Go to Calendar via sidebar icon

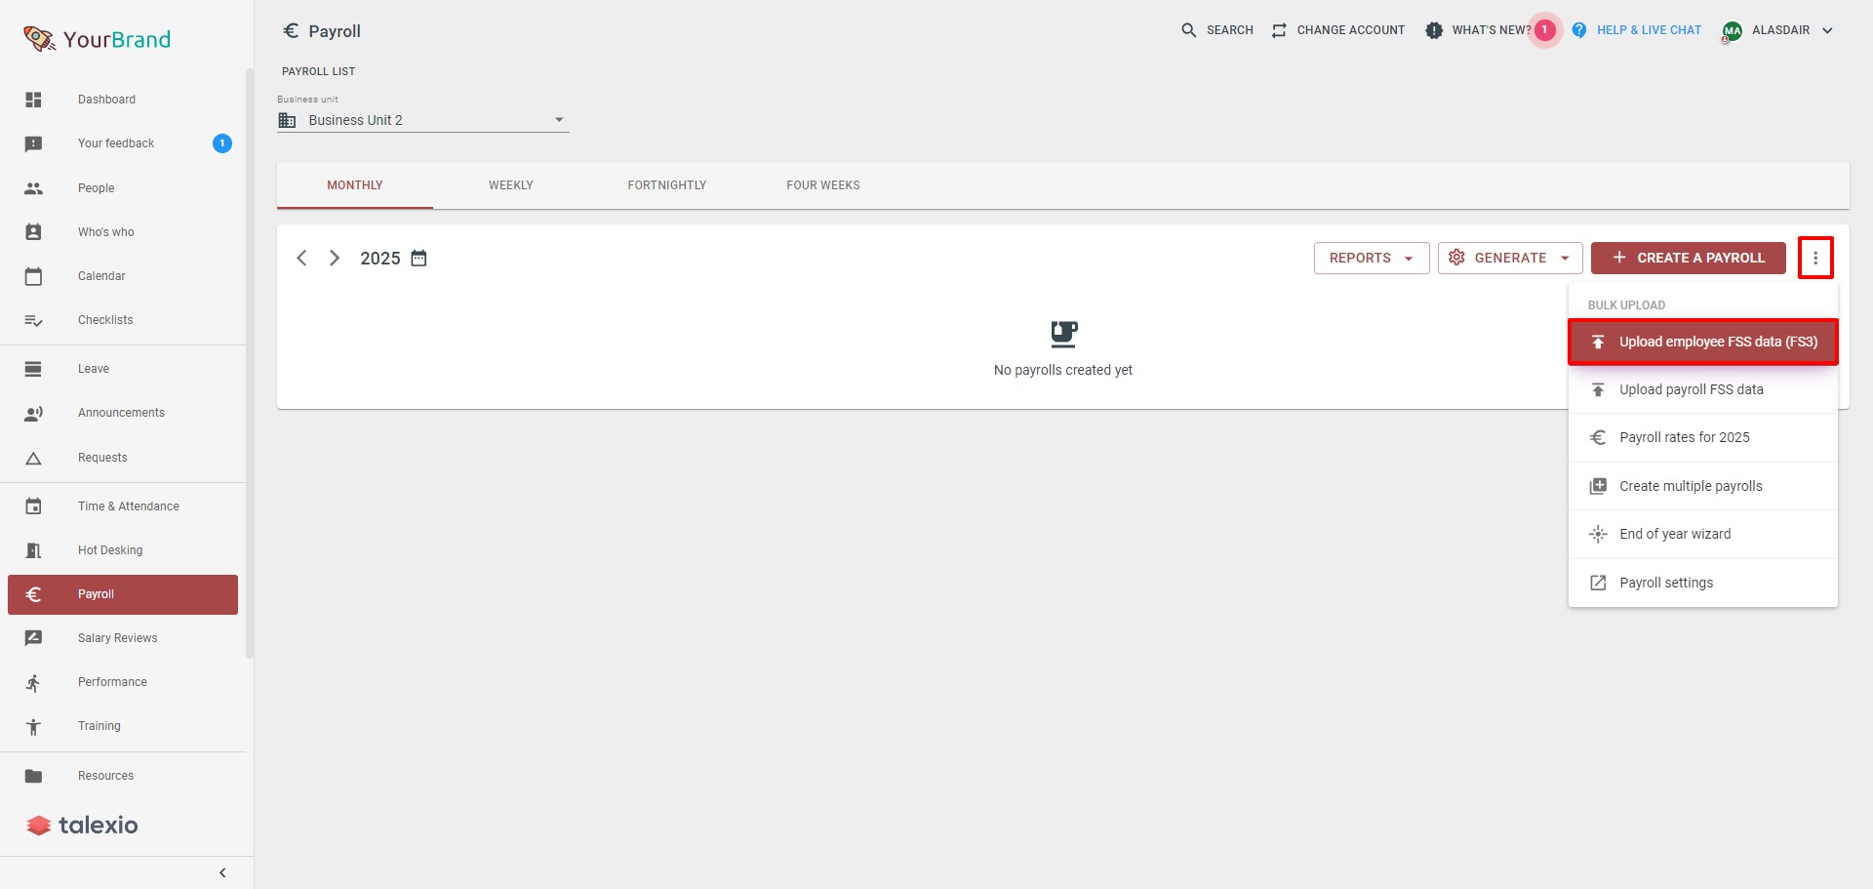point(33,276)
